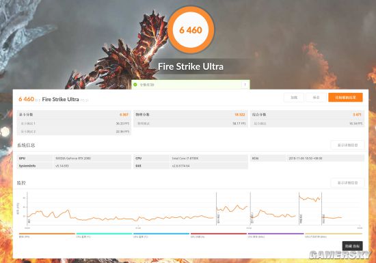Click the 加载 load button
This screenshot has width=376, height=263.
pyautogui.click(x=294, y=98)
